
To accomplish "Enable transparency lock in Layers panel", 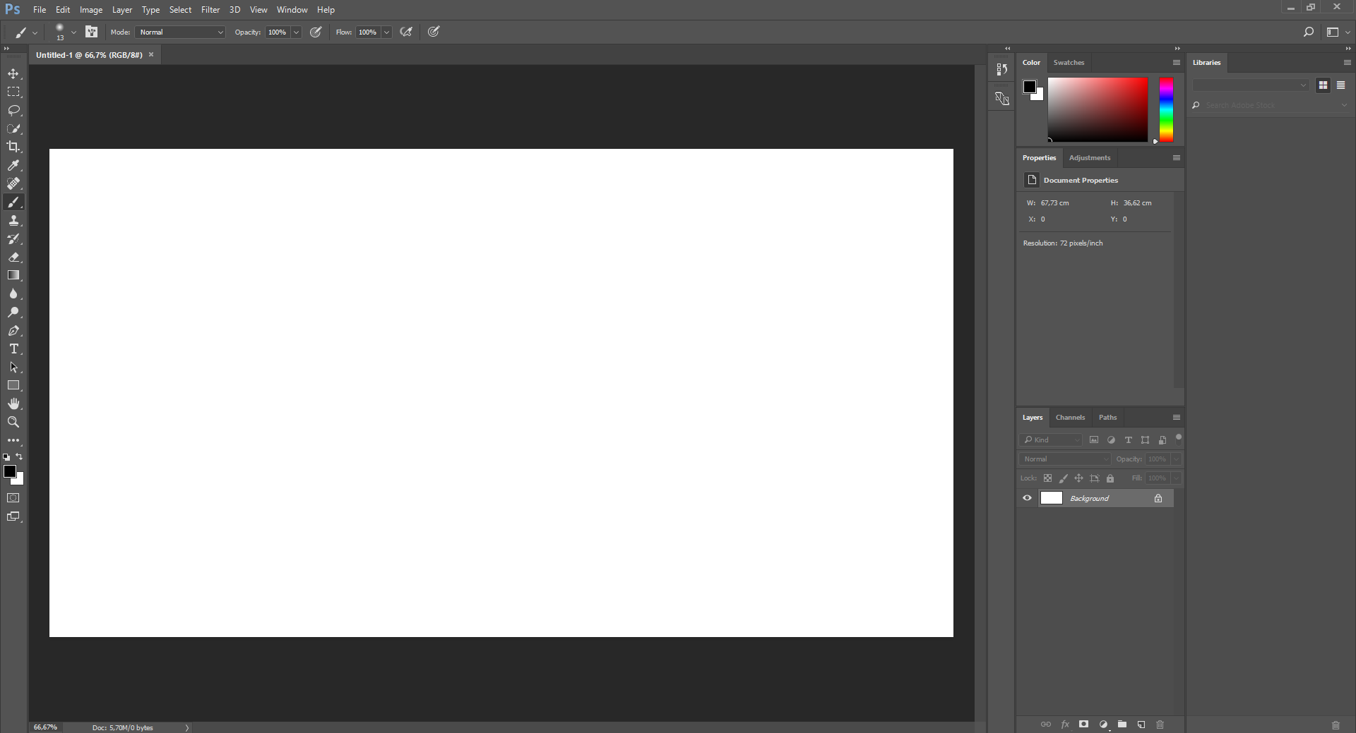I will coord(1048,478).
